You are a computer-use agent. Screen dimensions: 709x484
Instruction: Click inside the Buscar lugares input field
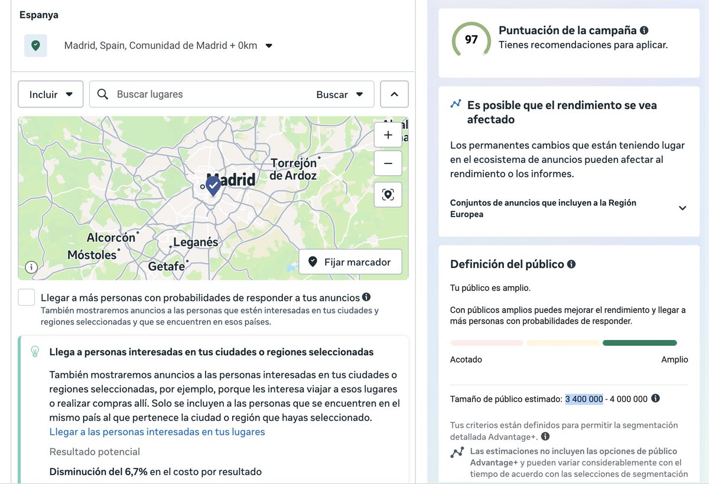pyautogui.click(x=177, y=94)
